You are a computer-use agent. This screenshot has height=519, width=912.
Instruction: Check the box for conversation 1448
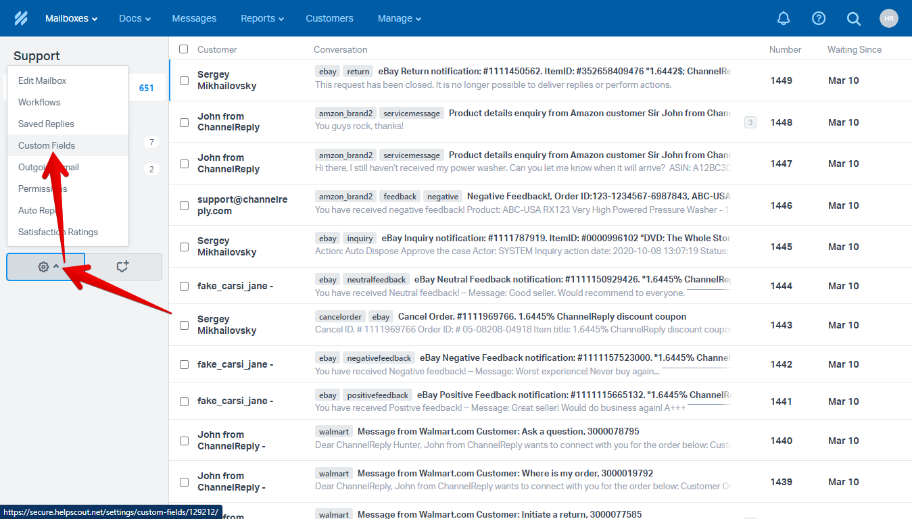pyautogui.click(x=184, y=122)
